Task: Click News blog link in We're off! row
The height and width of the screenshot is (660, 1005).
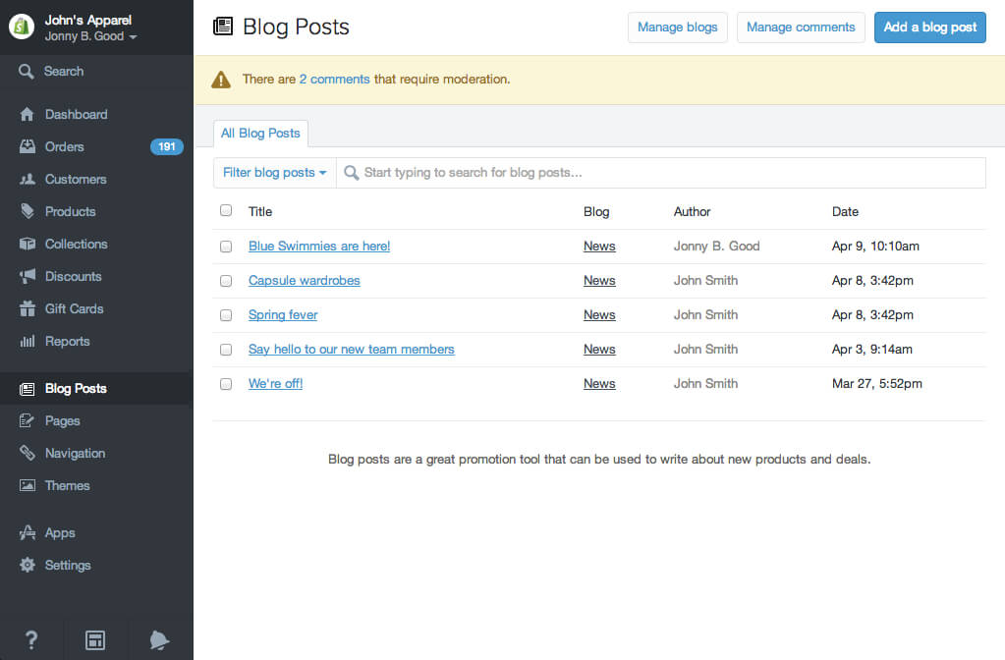Action: (599, 384)
